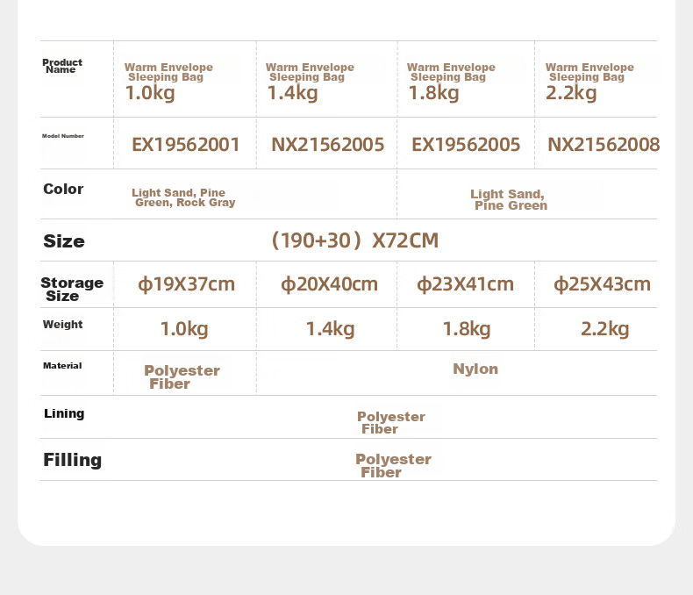Click the 1.4kg weight value cell
Viewport: 693px width, 595px height.
(x=330, y=329)
